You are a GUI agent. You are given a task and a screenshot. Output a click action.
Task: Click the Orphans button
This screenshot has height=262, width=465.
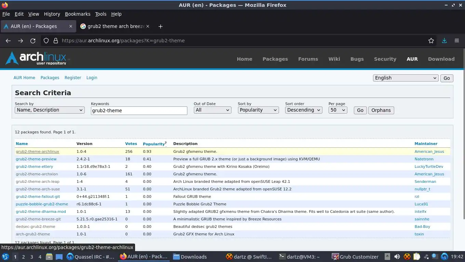click(x=381, y=110)
